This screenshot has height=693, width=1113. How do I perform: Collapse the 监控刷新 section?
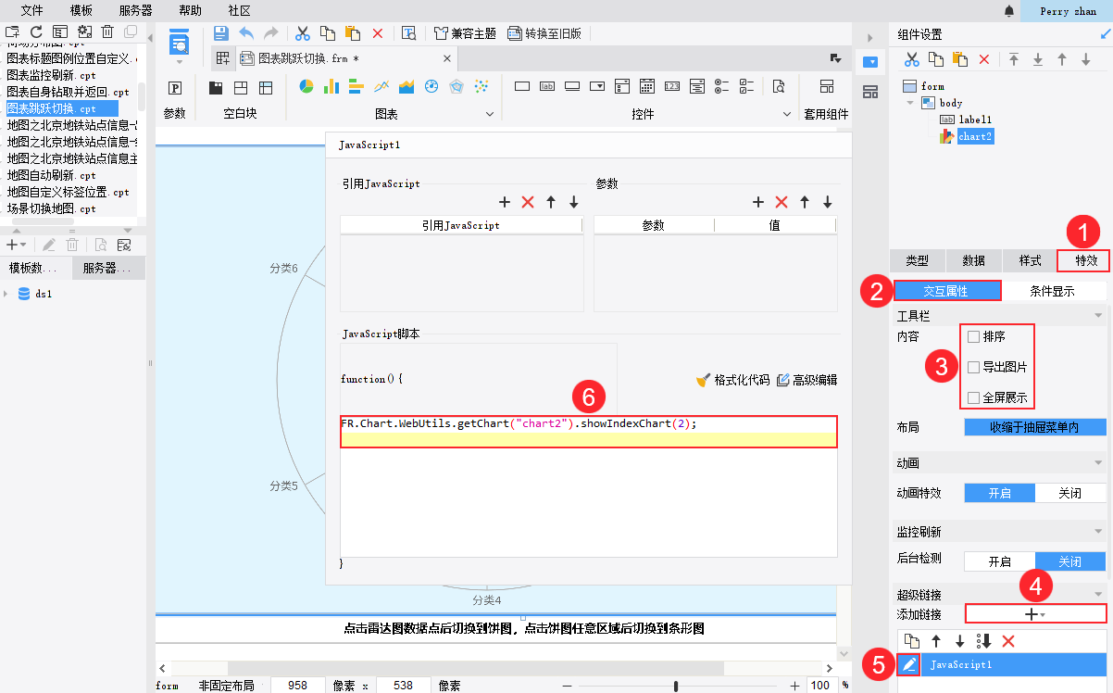pyautogui.click(x=1098, y=532)
